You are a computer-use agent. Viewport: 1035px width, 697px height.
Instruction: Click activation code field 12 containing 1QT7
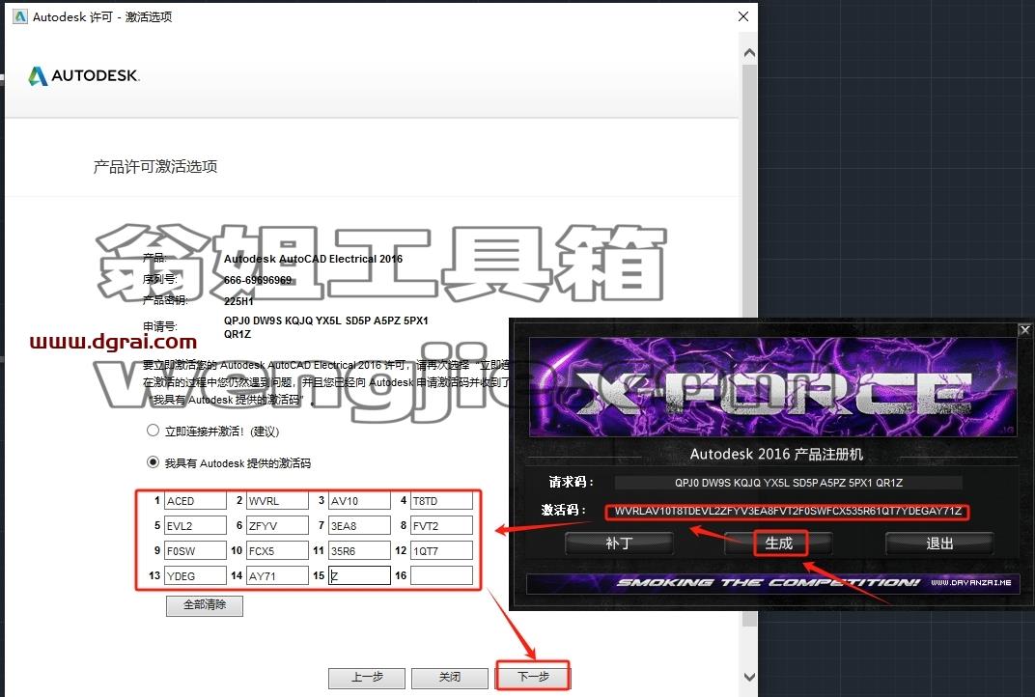coord(441,550)
